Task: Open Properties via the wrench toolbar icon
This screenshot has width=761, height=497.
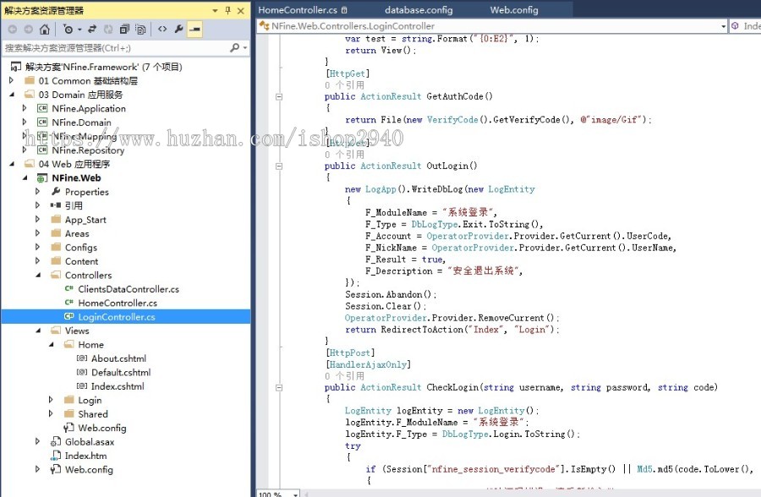Action: 178,30
